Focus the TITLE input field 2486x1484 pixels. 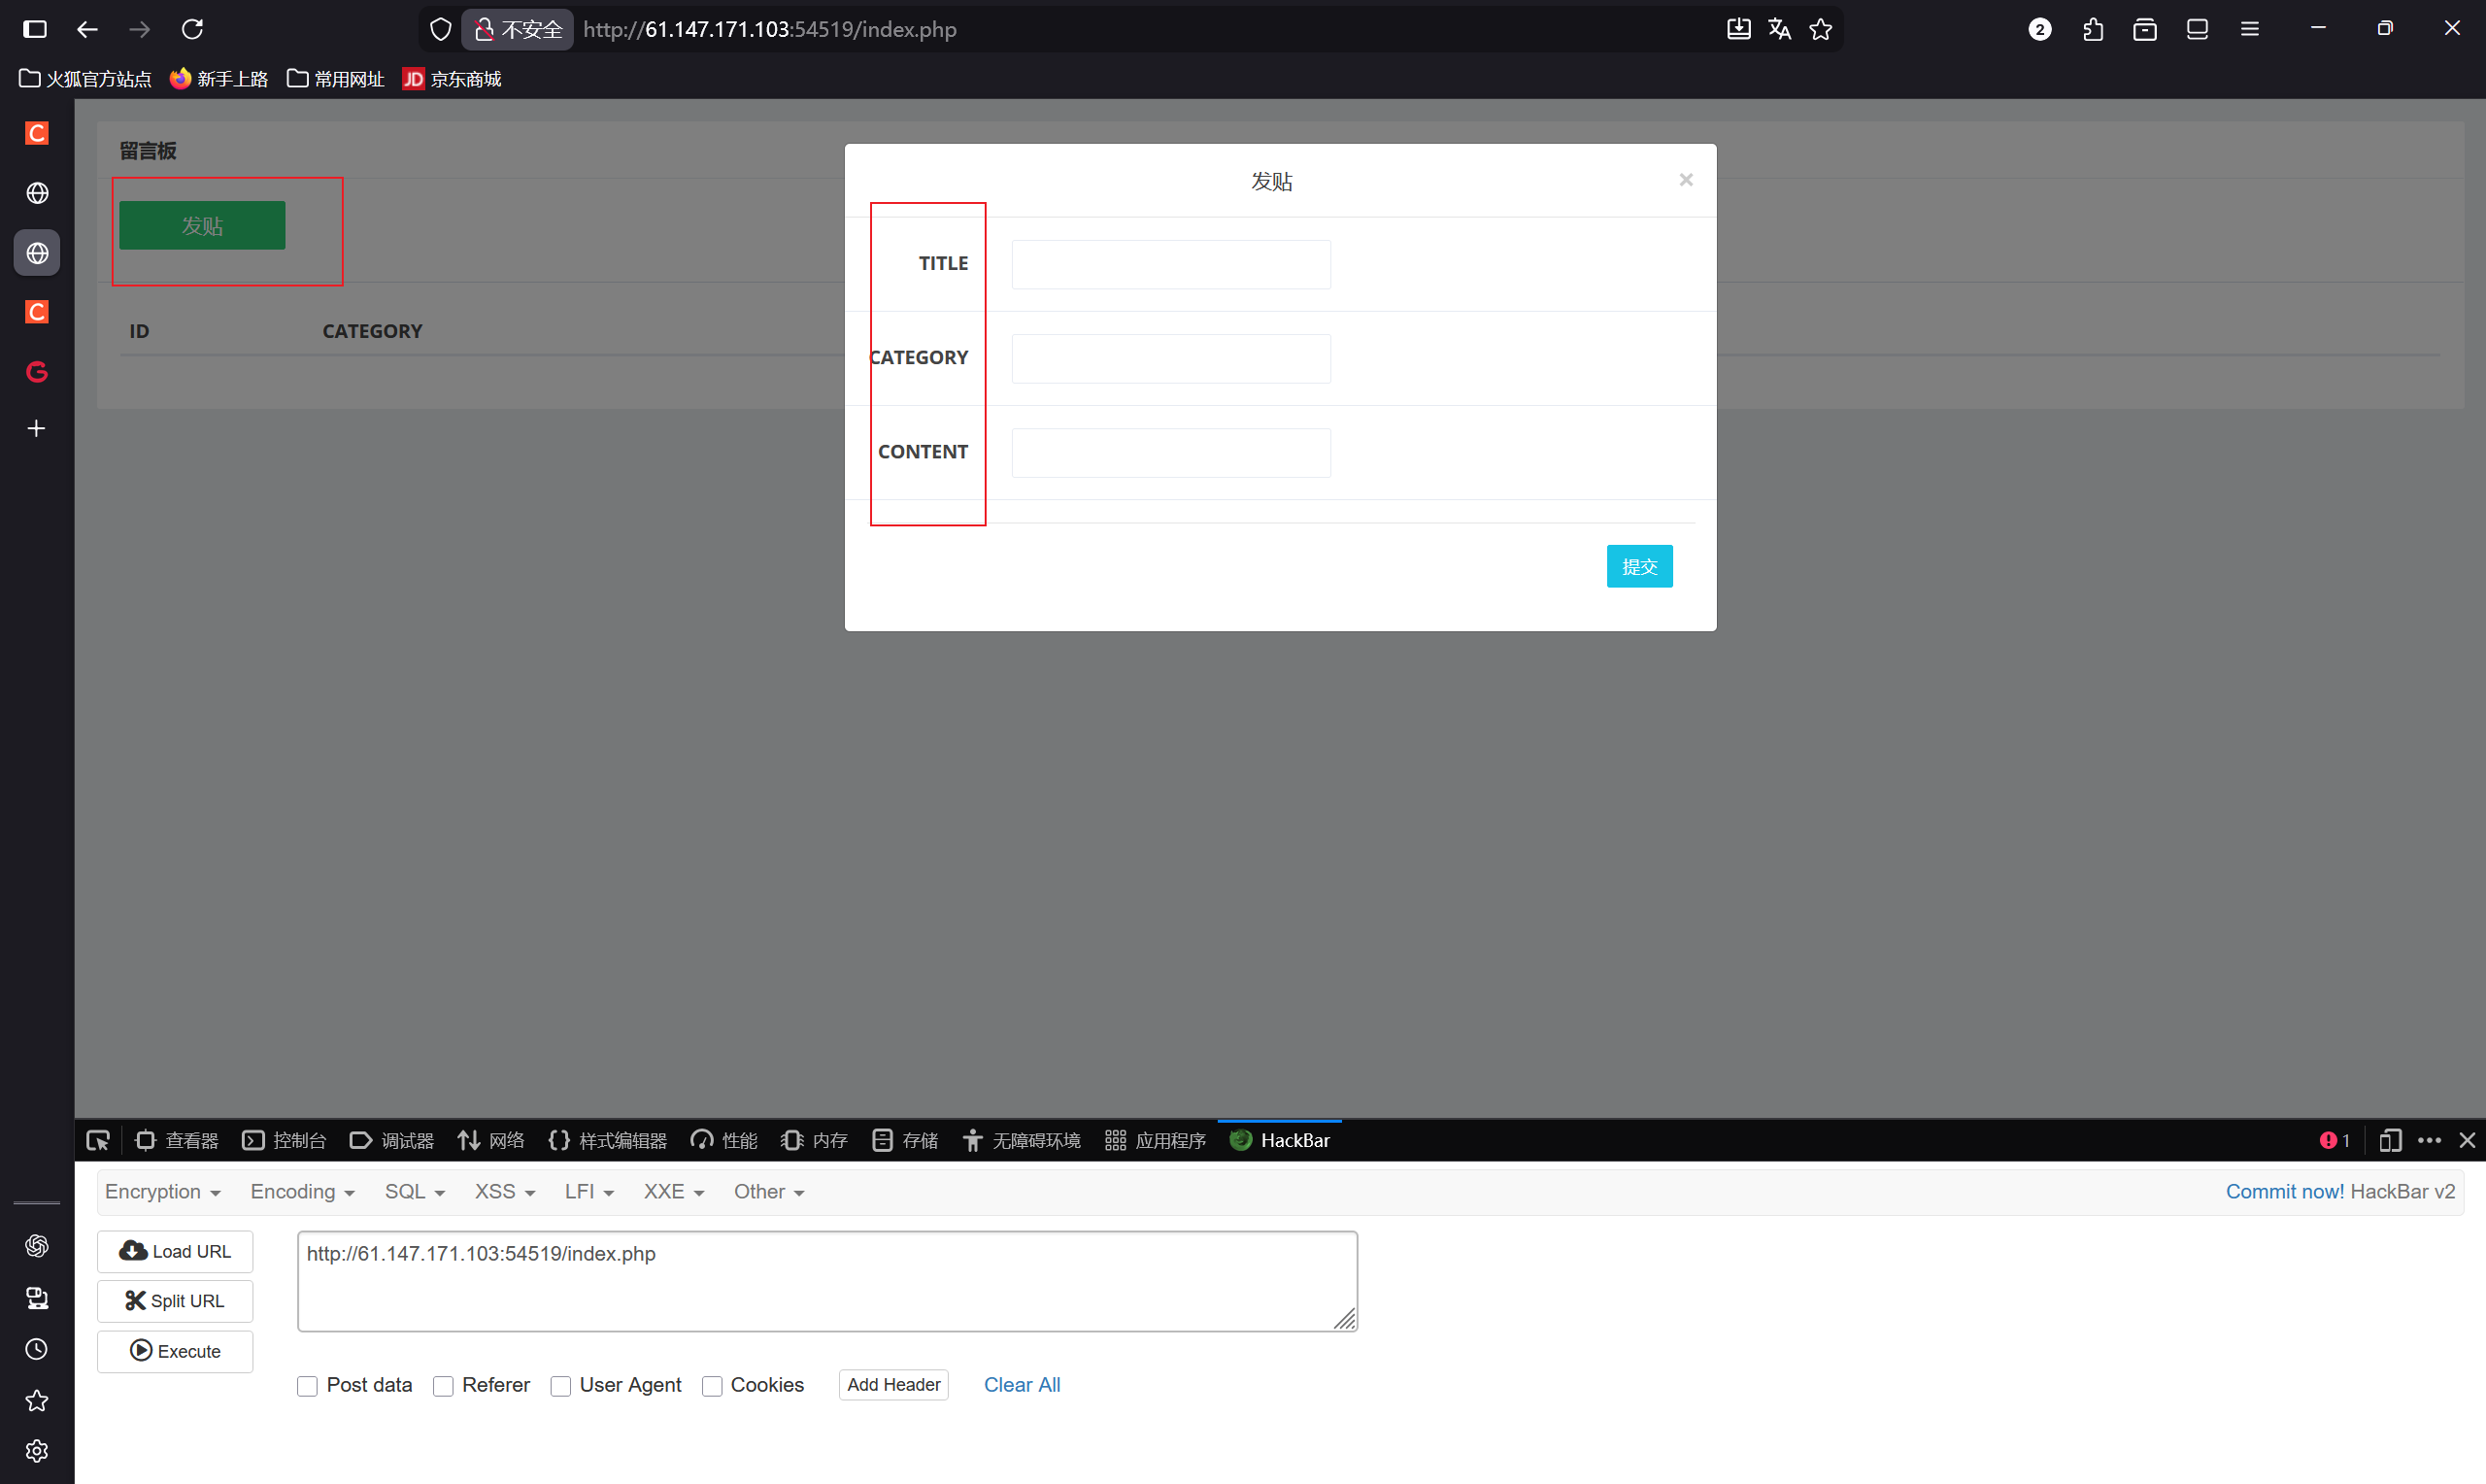tap(1170, 265)
